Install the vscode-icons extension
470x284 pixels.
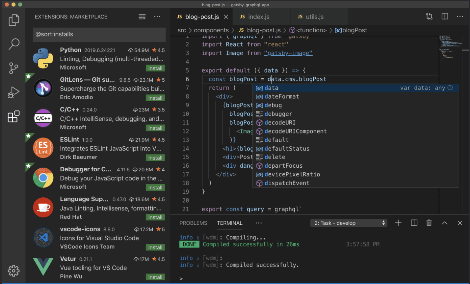pos(155,247)
